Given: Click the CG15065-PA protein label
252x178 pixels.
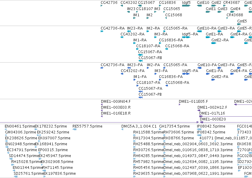Looking at the screenshot, I should [175, 65].
